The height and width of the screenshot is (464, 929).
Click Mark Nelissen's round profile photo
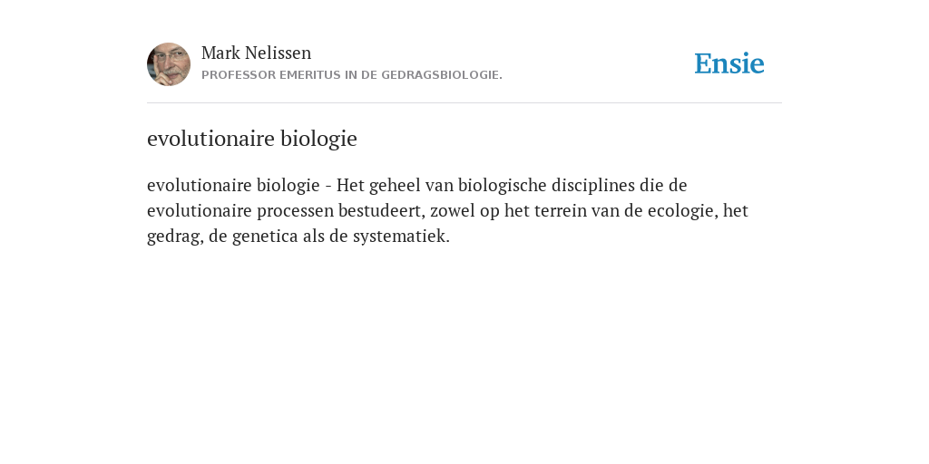(169, 64)
